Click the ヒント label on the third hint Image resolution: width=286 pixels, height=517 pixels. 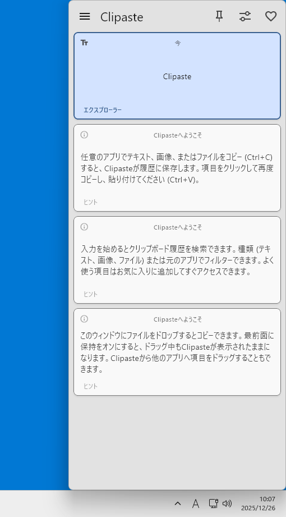[90, 386]
